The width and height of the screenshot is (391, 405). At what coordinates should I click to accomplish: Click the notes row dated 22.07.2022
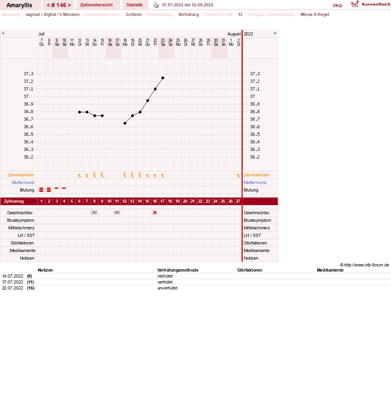point(195,288)
